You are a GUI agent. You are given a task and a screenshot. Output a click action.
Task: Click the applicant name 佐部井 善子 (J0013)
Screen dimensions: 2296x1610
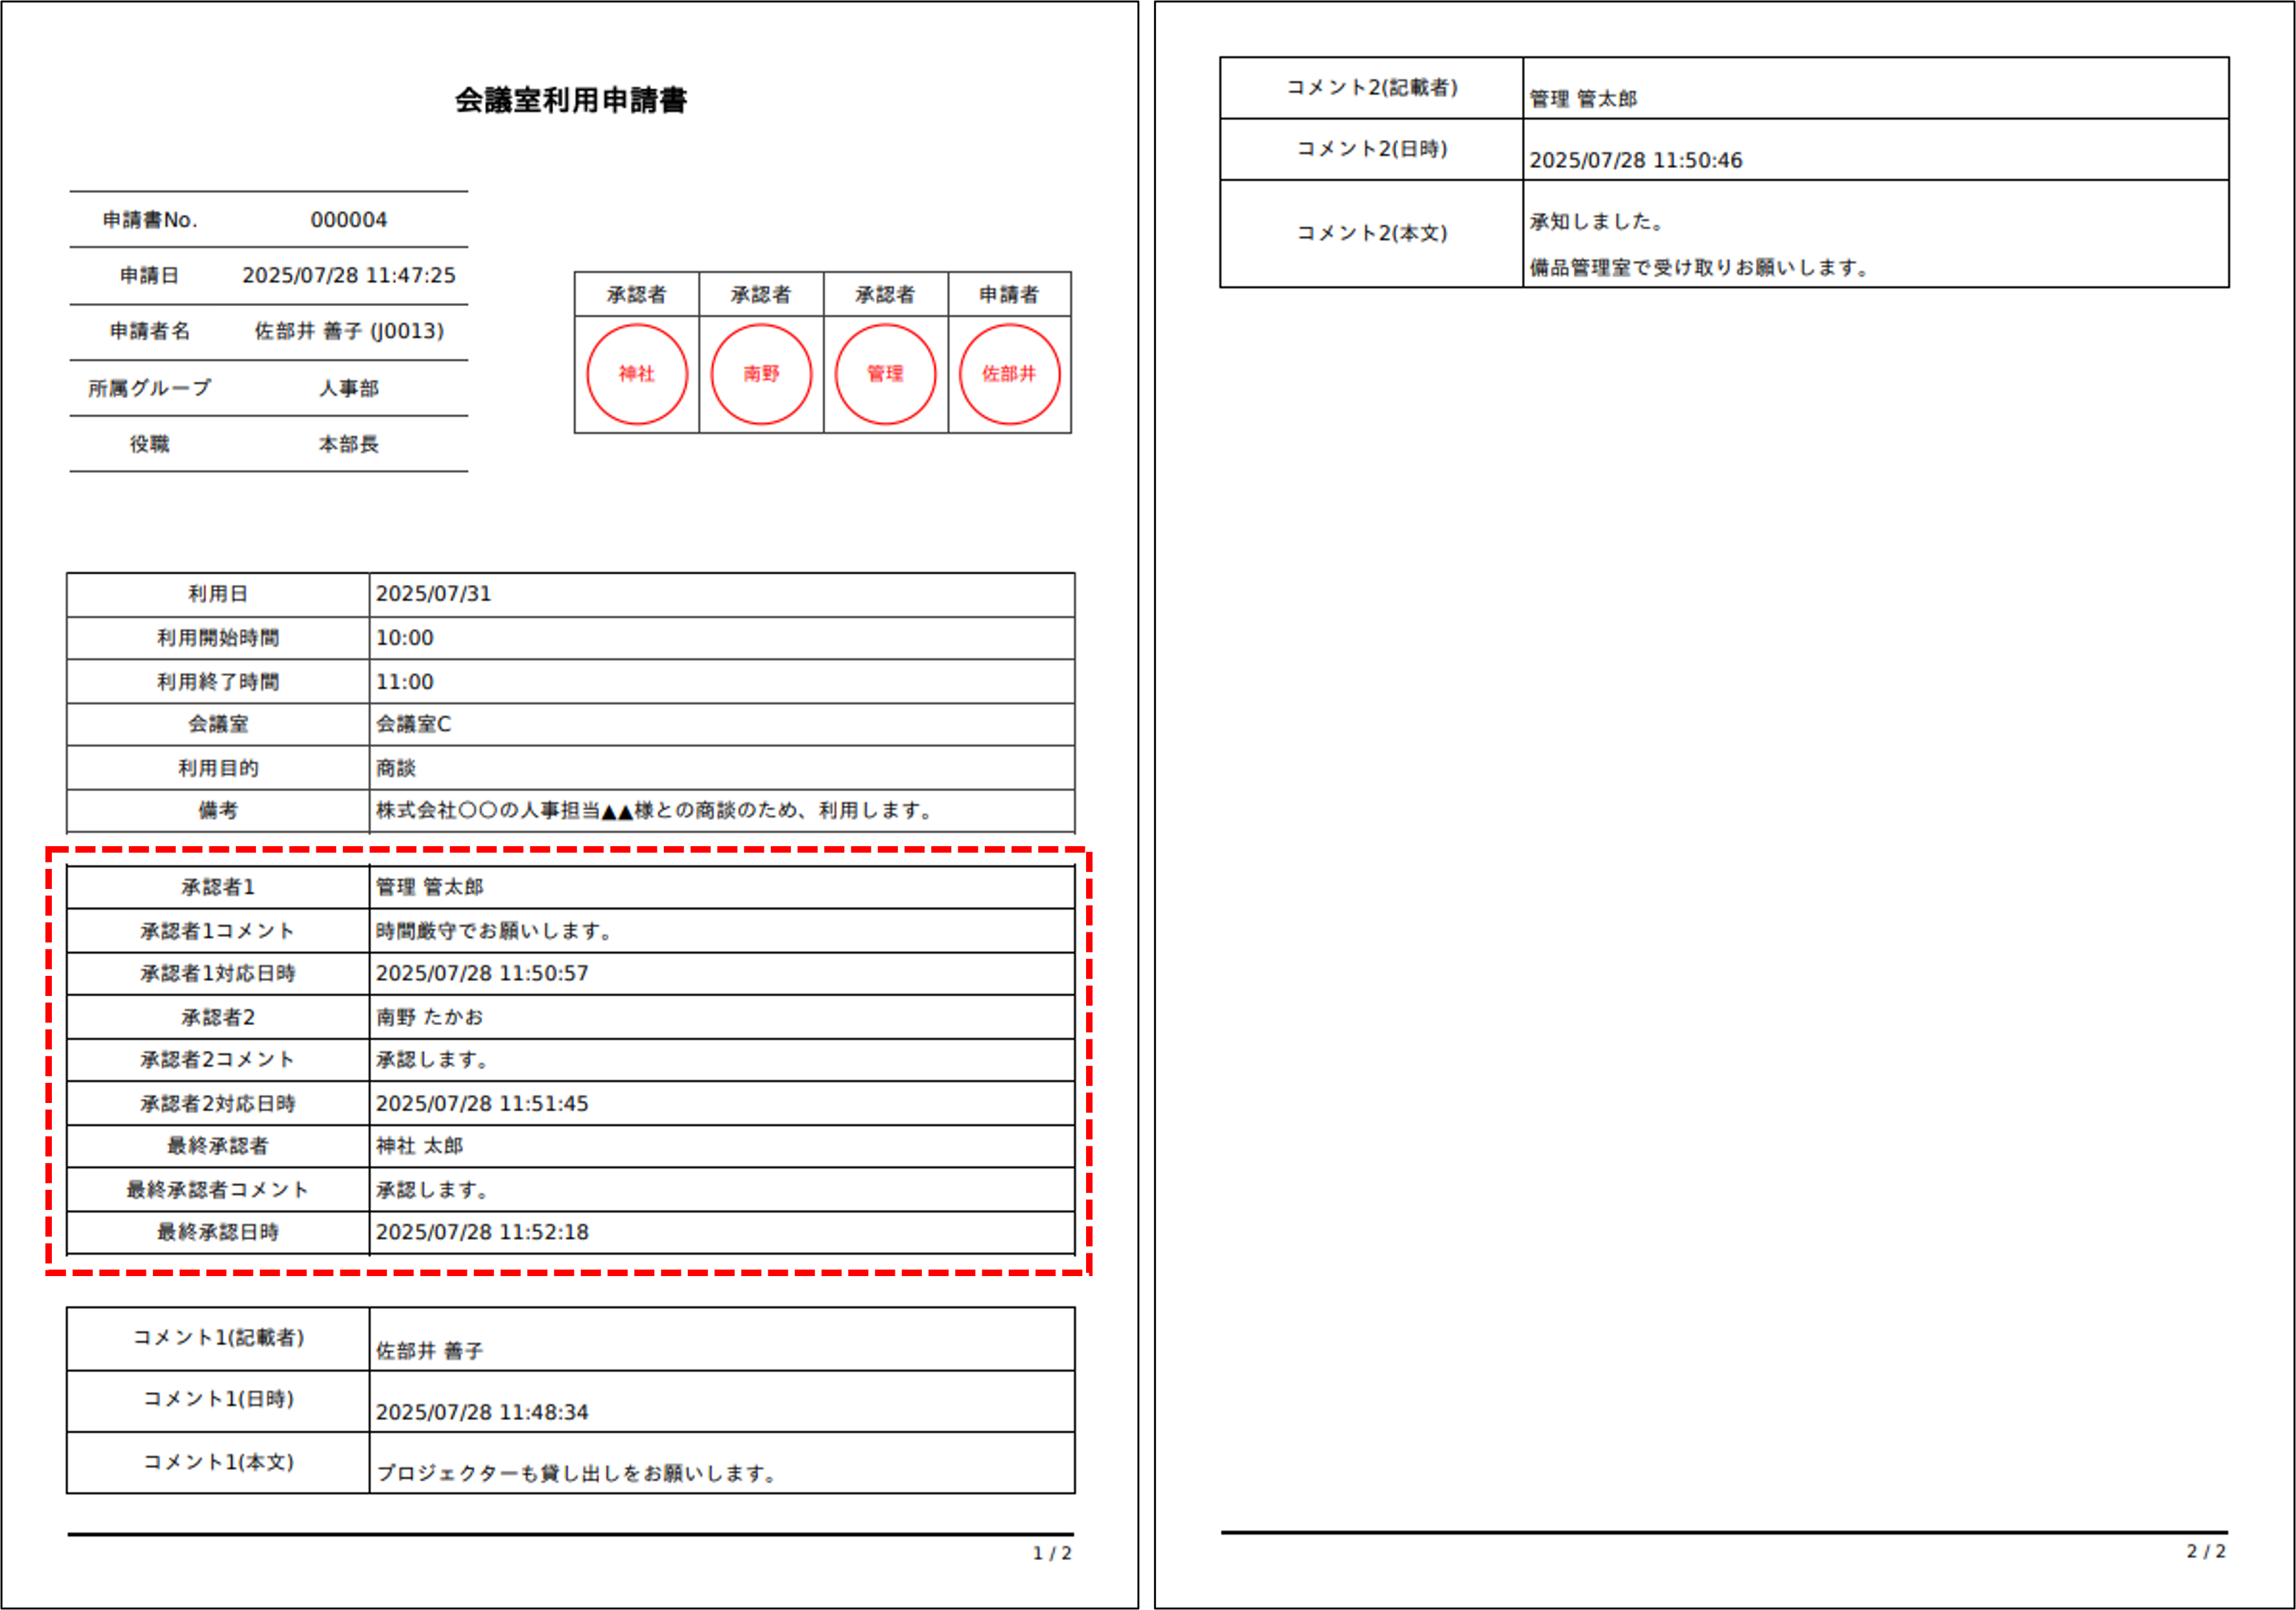tap(348, 331)
